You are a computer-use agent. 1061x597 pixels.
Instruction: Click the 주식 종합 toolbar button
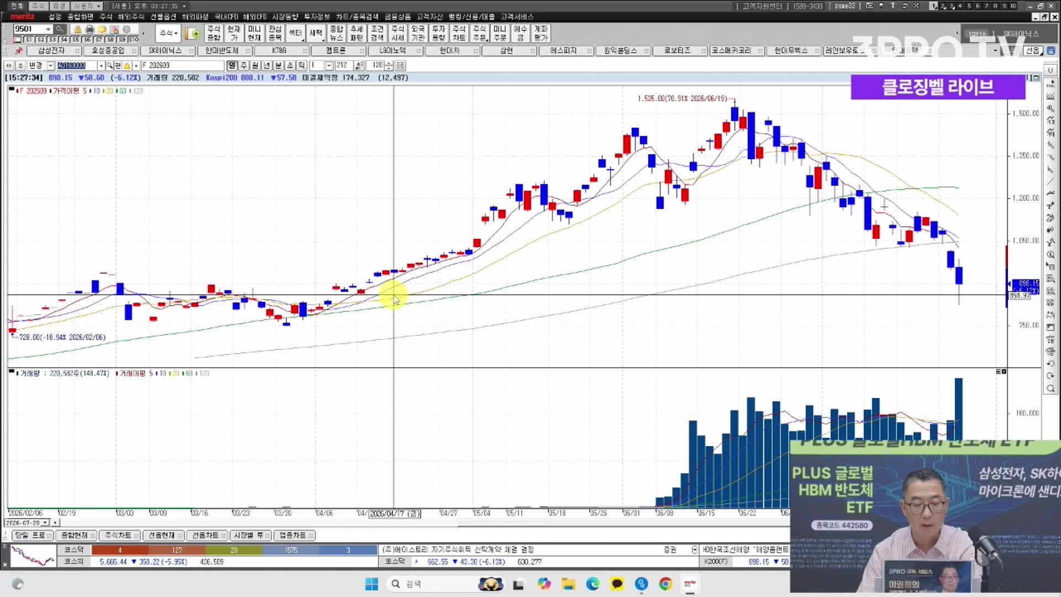pos(213,33)
